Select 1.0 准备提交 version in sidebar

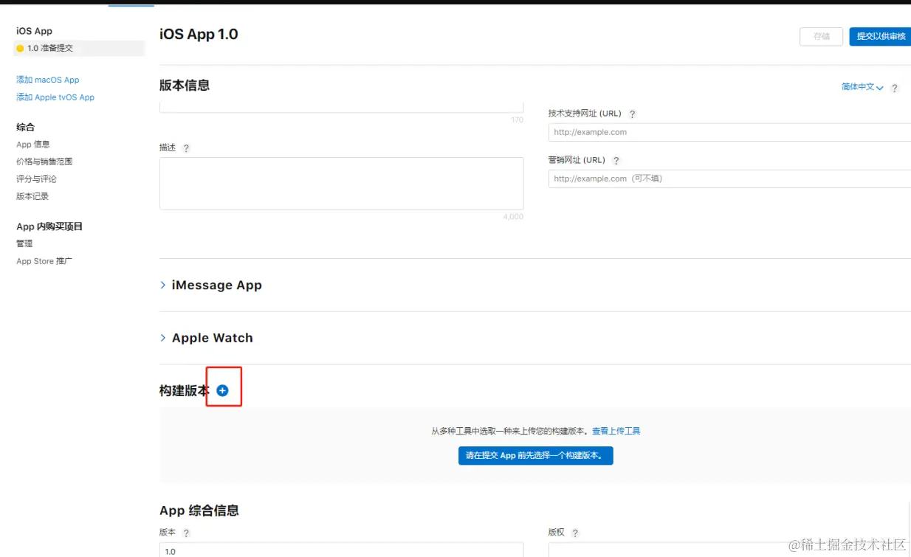[x=80, y=49]
